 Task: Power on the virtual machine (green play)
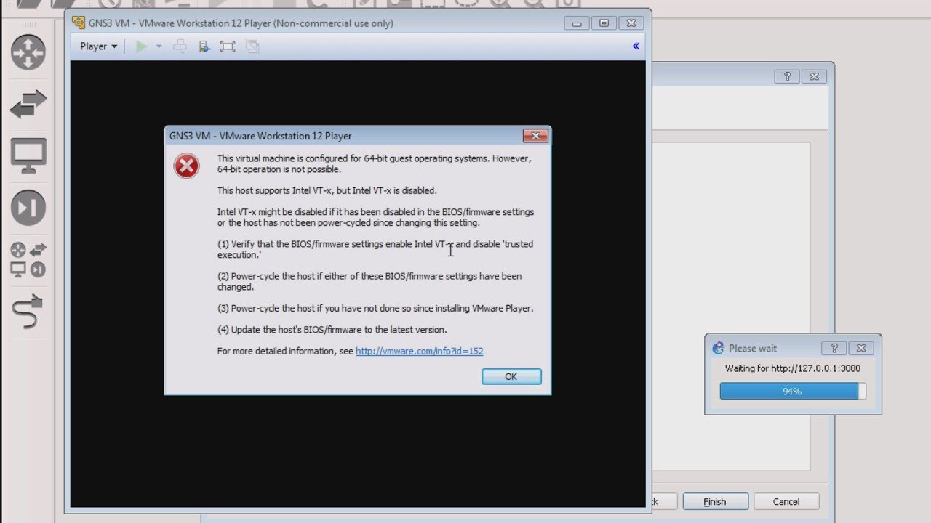click(141, 46)
